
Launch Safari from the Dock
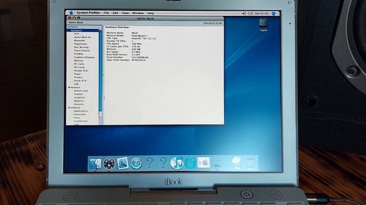tap(136, 163)
